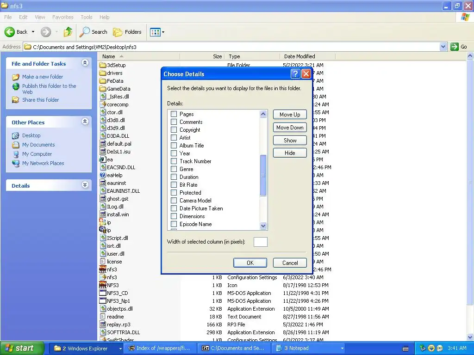Open the Address bar dropdown
Screen dimensions: 474x355
click(443, 47)
